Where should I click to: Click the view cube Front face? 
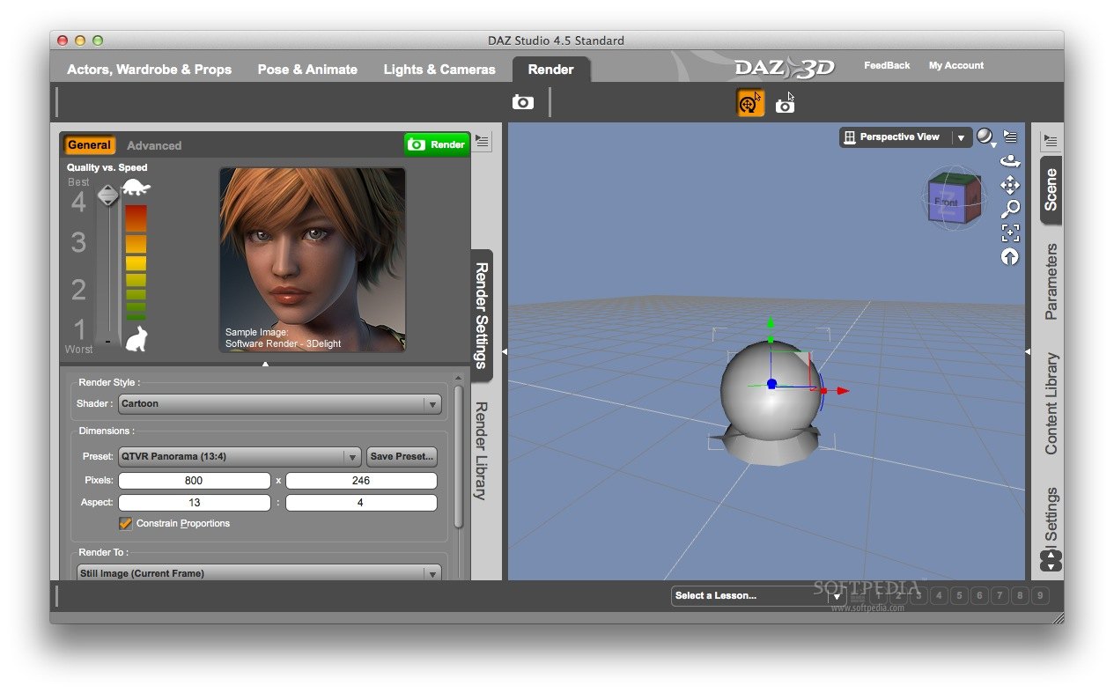tap(945, 203)
